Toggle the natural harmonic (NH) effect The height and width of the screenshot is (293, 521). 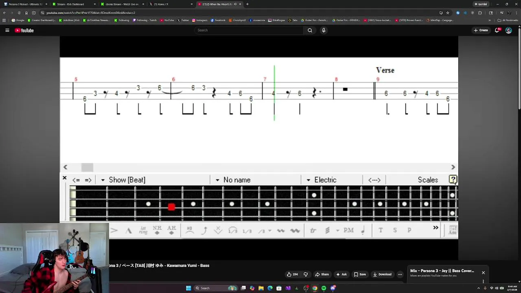click(157, 230)
